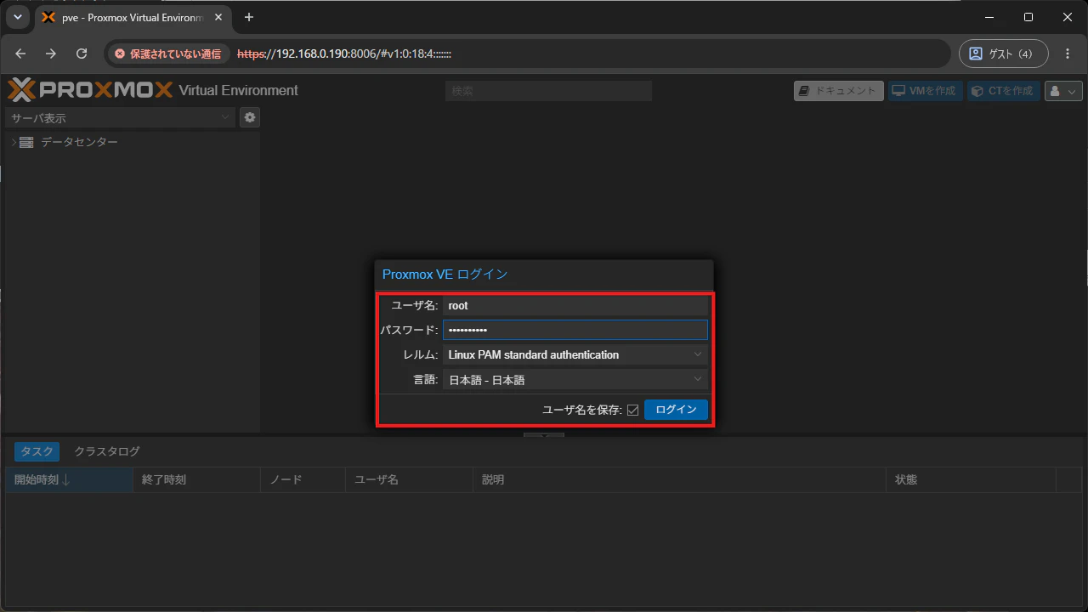1088x612 pixels.
Task: Open a new browser tab
Action: coord(249,17)
